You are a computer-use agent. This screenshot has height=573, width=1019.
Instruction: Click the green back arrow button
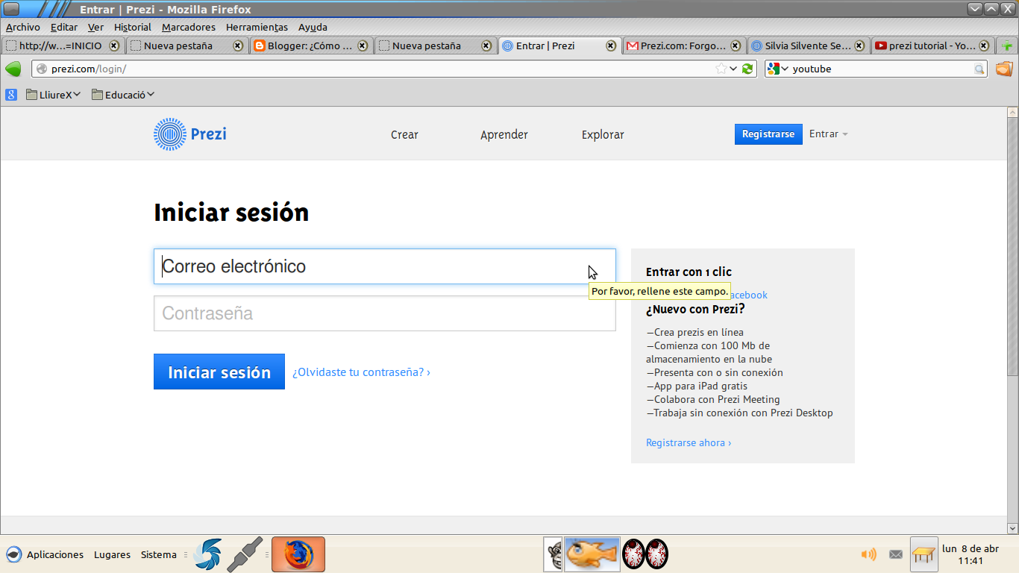pyautogui.click(x=13, y=69)
